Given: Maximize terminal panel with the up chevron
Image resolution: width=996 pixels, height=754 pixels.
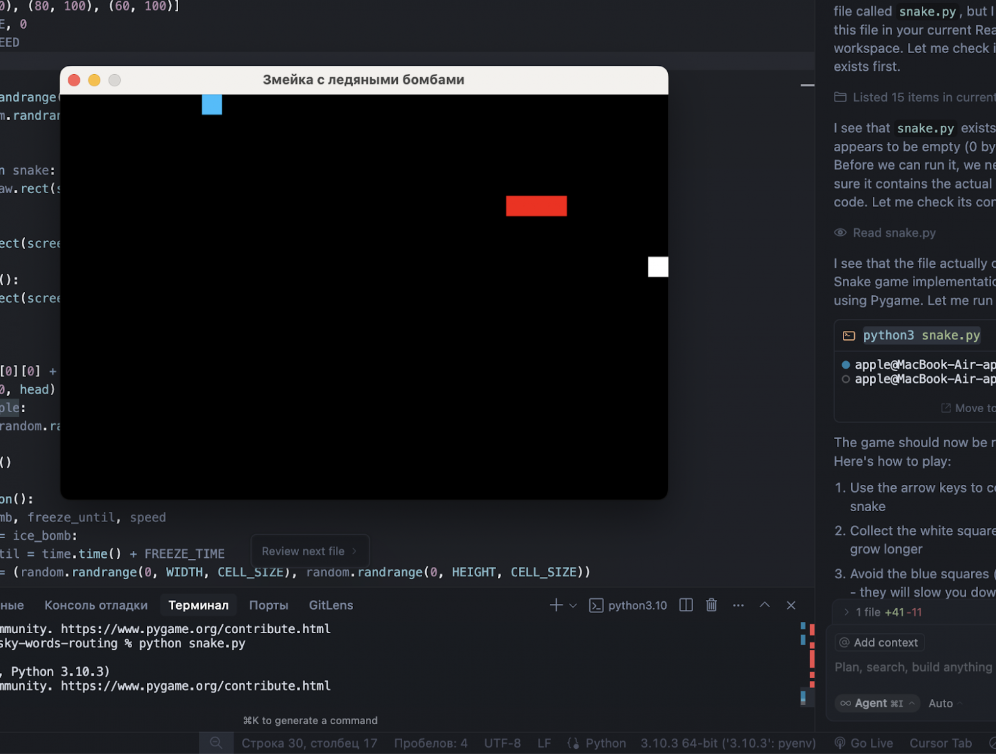Looking at the screenshot, I should click(x=764, y=605).
